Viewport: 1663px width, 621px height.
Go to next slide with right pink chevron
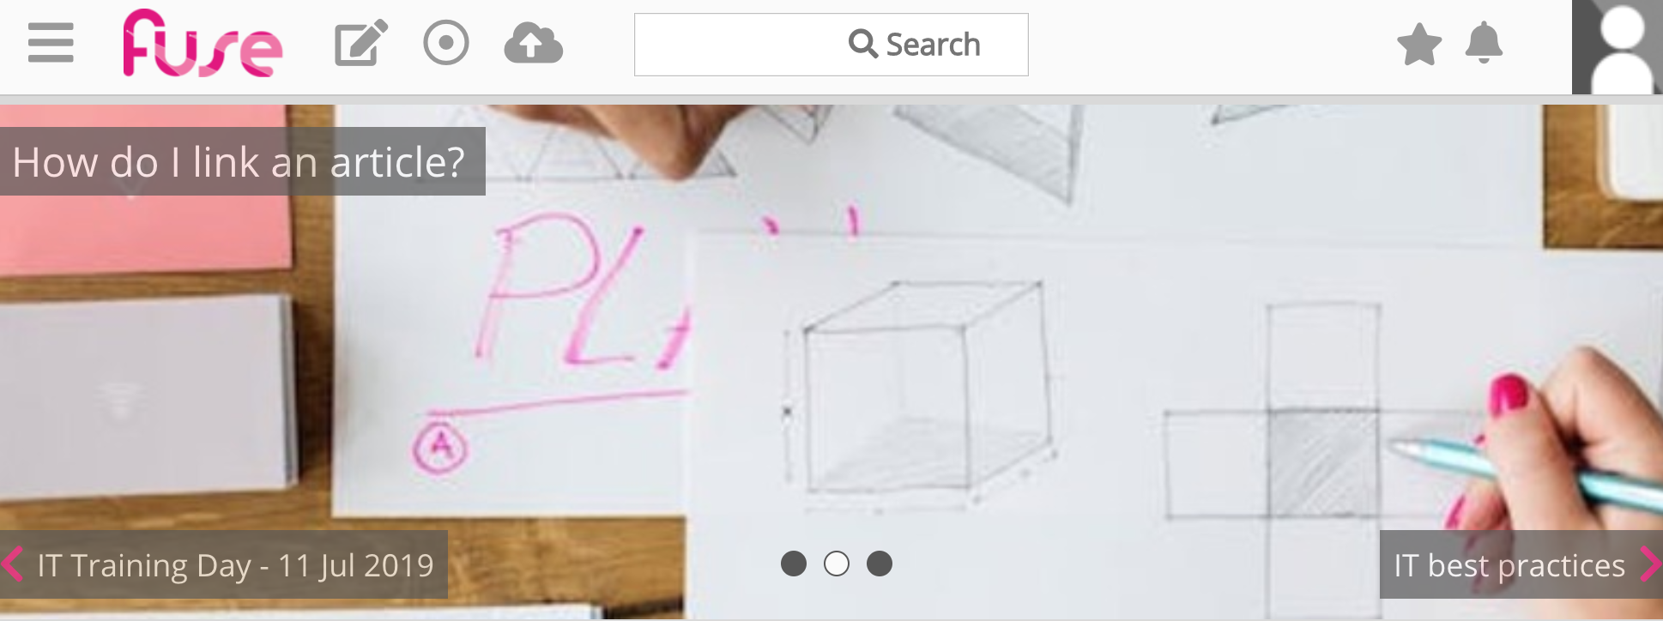(x=1650, y=564)
